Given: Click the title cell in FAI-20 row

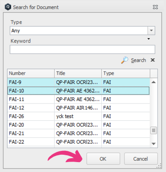Looking at the screenshot, I should (78, 125).
